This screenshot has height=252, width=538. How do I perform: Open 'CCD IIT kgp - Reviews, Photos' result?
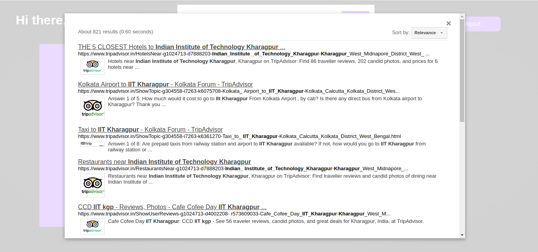(172, 207)
